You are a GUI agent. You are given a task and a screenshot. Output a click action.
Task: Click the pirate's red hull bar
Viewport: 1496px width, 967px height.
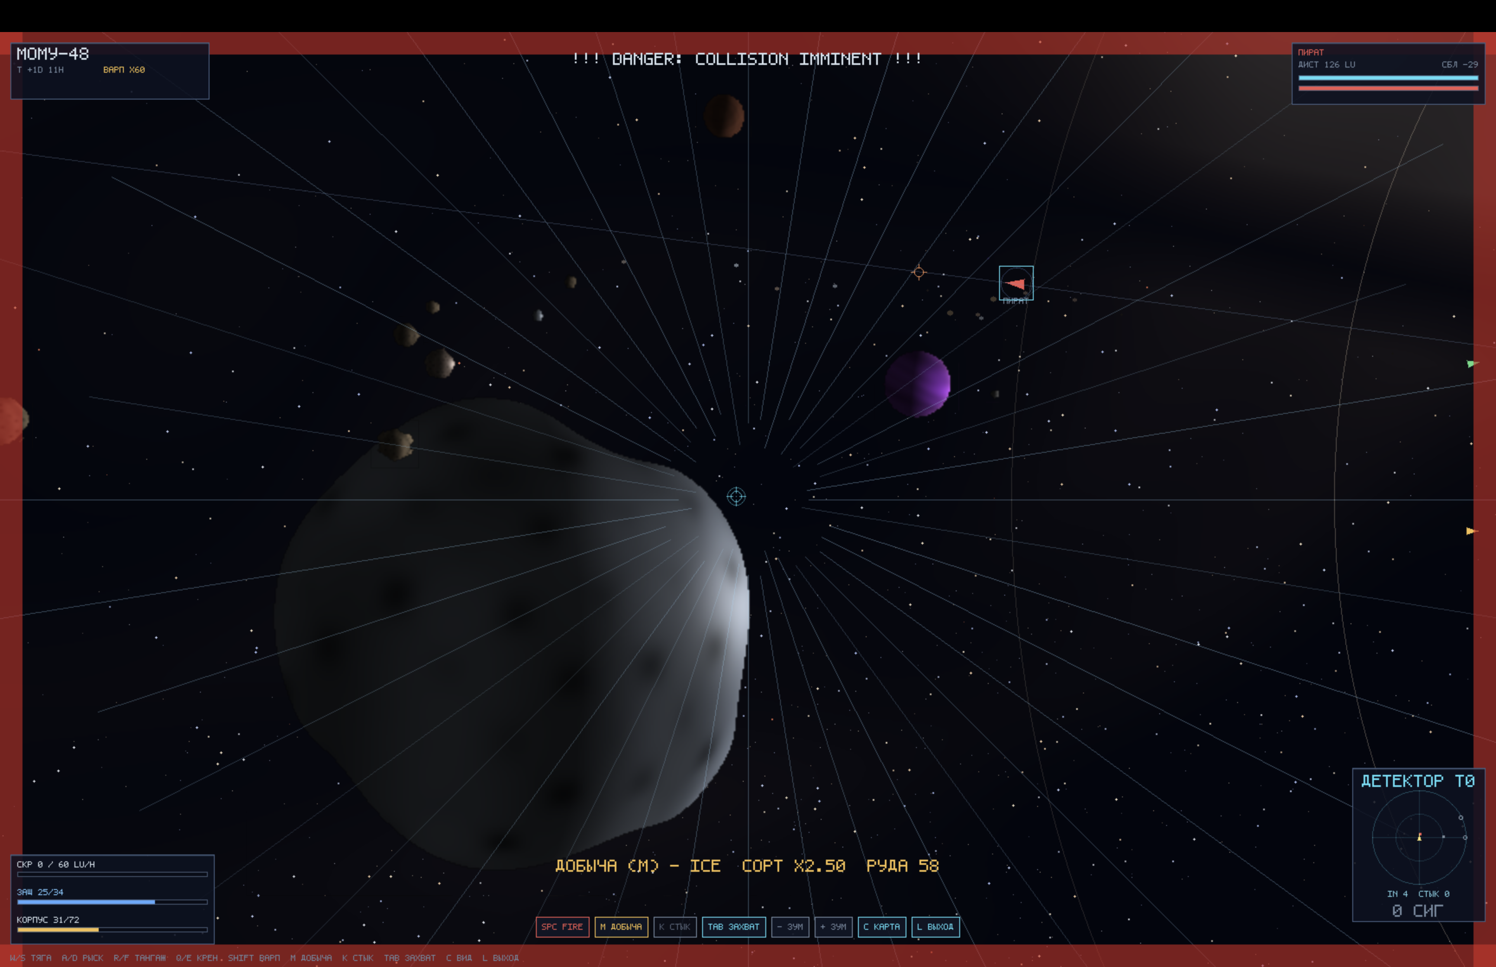[1388, 88]
